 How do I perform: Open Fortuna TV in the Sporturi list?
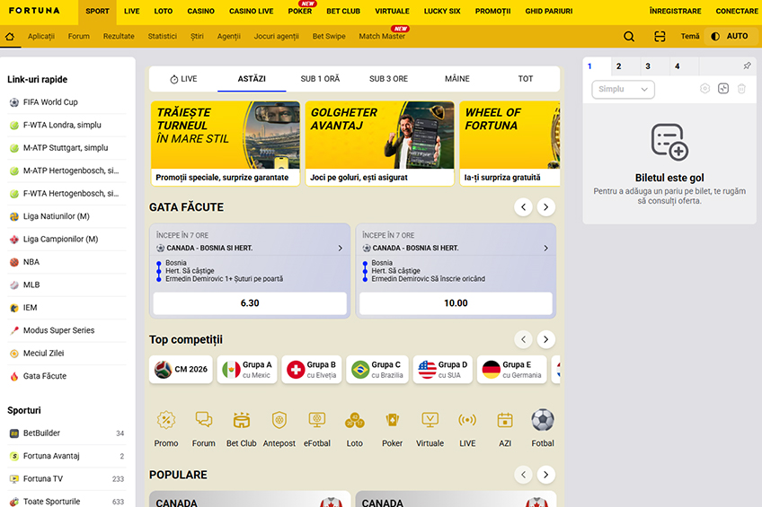67,479
